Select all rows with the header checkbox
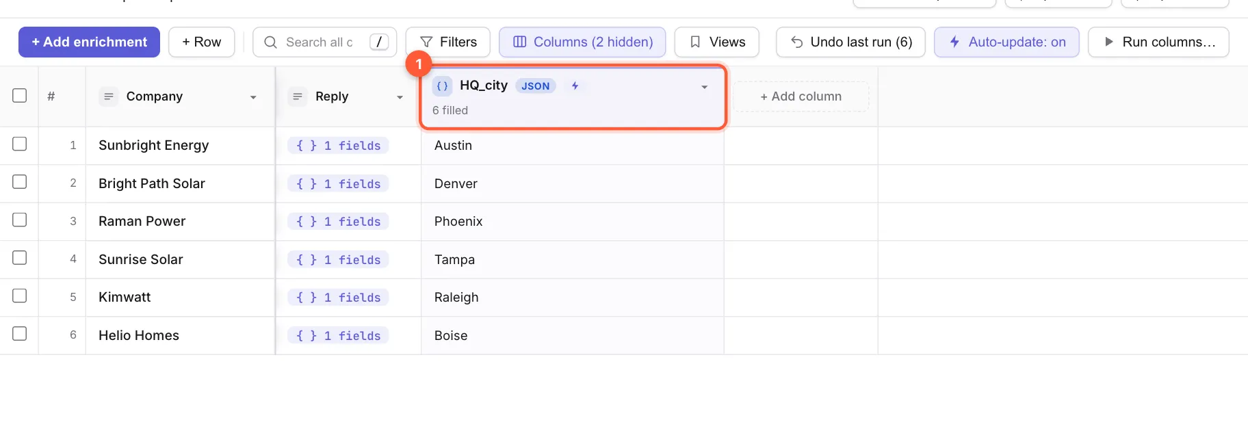This screenshot has width=1248, height=431. 20,96
